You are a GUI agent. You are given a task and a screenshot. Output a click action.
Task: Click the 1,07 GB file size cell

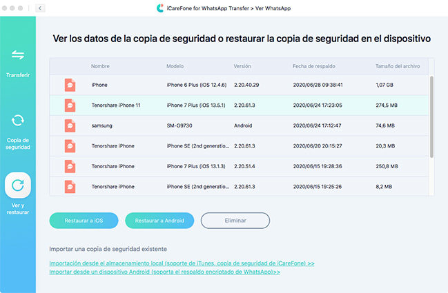coord(384,85)
